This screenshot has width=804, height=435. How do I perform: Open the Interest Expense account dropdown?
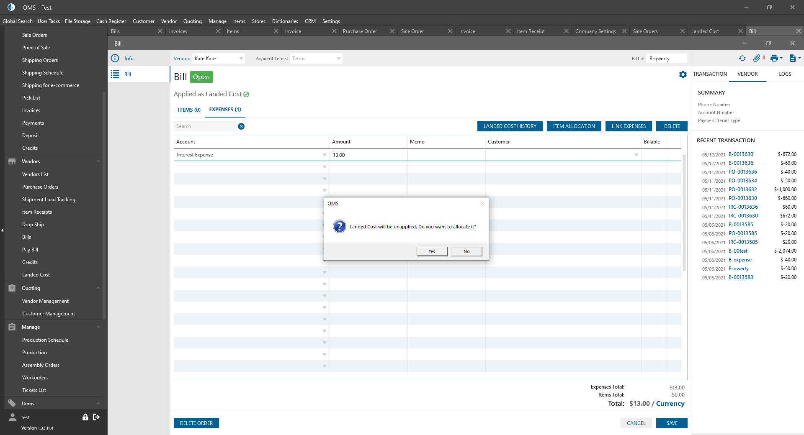(x=324, y=155)
